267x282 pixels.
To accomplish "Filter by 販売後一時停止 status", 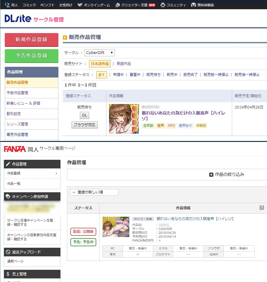I will pos(247,75).
